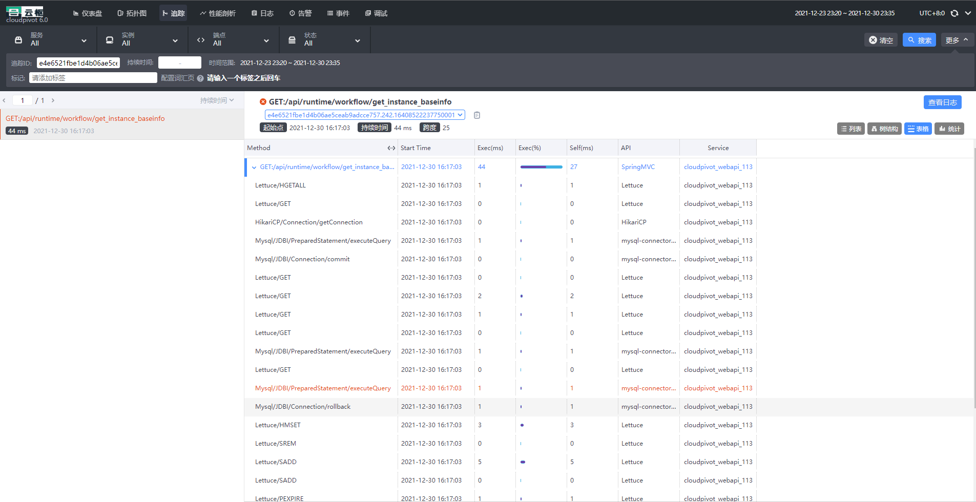Open the 调试 debug tab
Viewport: 976px width, 502px height.
click(376, 13)
